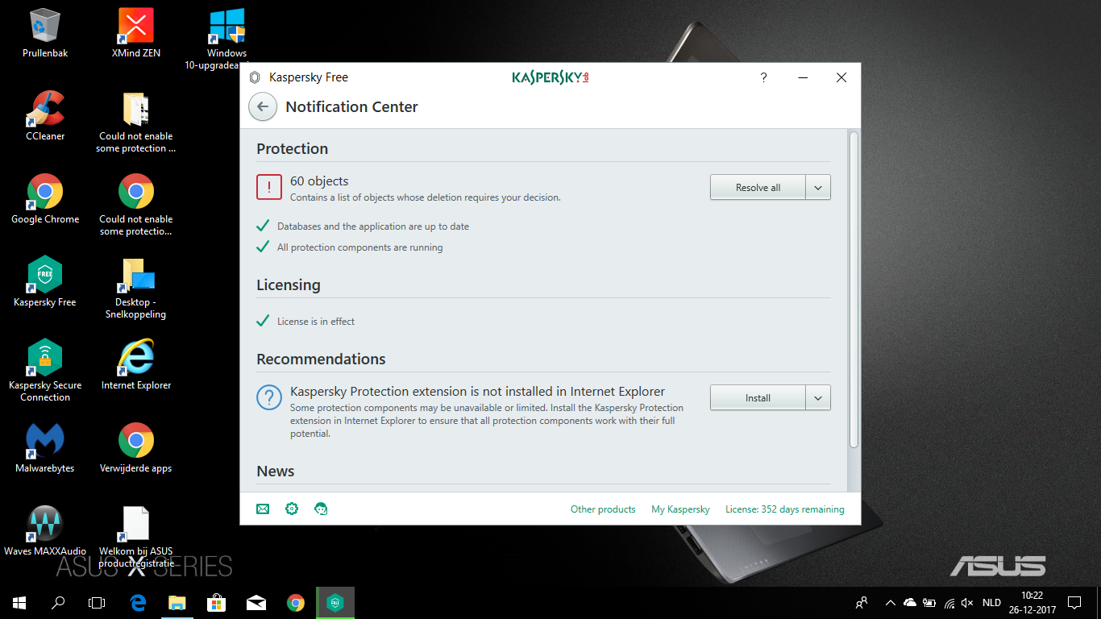Select the Google Chrome desktop shortcut
The image size is (1101, 619).
[x=45, y=199]
